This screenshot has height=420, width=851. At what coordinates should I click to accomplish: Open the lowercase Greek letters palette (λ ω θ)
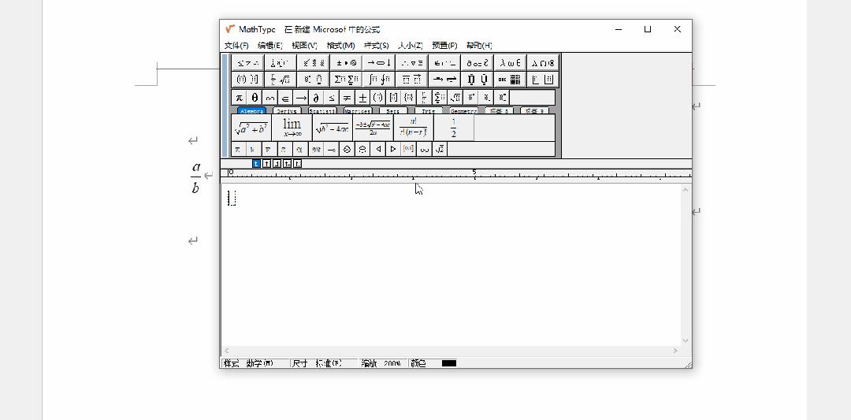click(510, 62)
